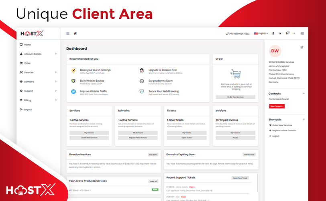This screenshot has width=326, height=201.
Task: Click the Improve Website Traffic icon
Action: coord(73,91)
